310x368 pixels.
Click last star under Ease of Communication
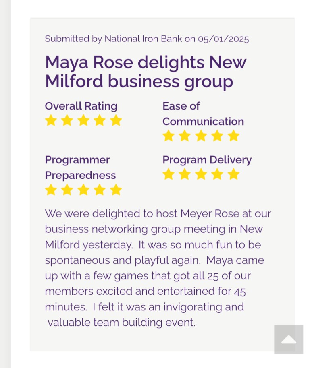click(x=233, y=136)
